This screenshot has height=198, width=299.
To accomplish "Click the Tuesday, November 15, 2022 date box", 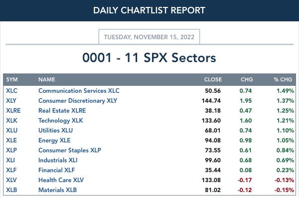I will tap(149, 37).
